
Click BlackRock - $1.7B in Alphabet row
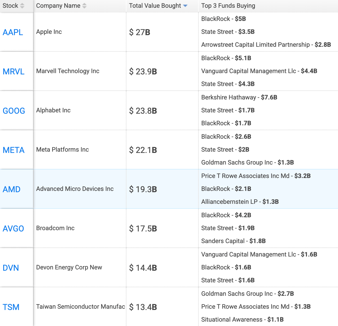tap(226, 123)
